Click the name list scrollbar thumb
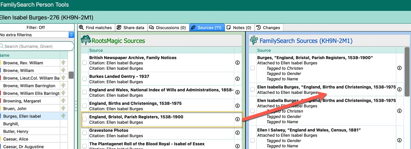The width and height of the screenshot is (411, 149). click(x=71, y=75)
